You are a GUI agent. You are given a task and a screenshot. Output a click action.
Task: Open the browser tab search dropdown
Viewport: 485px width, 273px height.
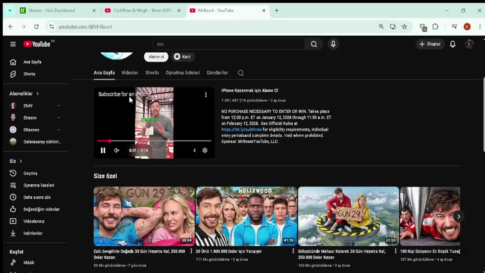tap(9, 10)
